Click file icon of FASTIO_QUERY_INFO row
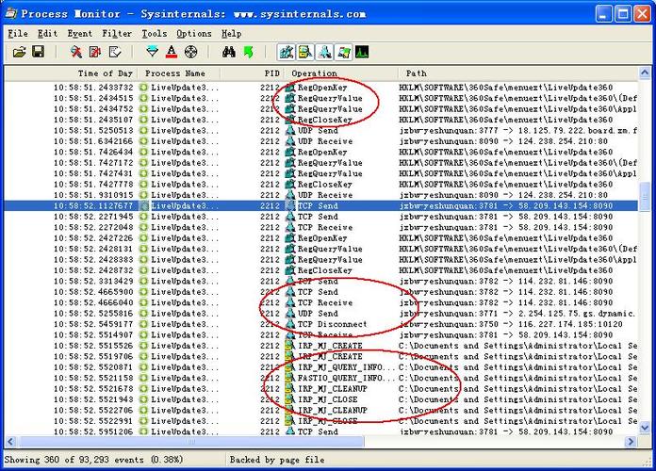Screen dimensions: 656x471 pos(290,378)
